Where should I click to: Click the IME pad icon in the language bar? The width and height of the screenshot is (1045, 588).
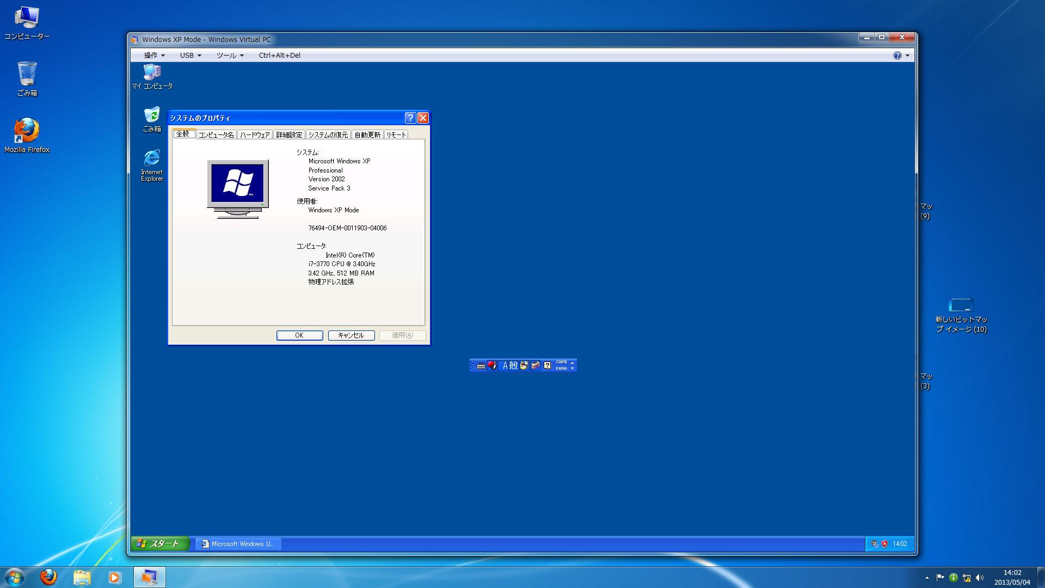coord(524,365)
